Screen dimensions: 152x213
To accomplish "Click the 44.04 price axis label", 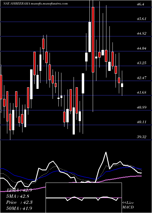I will coord(142,48).
